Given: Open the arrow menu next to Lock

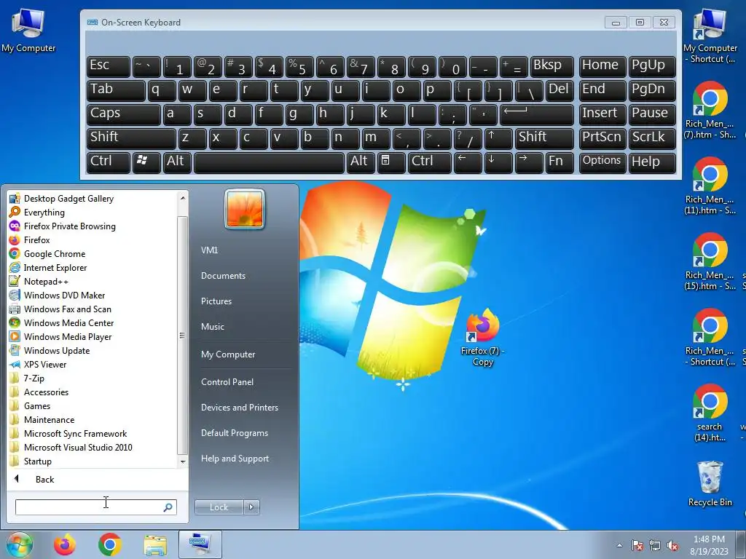Looking at the screenshot, I should pos(251,507).
